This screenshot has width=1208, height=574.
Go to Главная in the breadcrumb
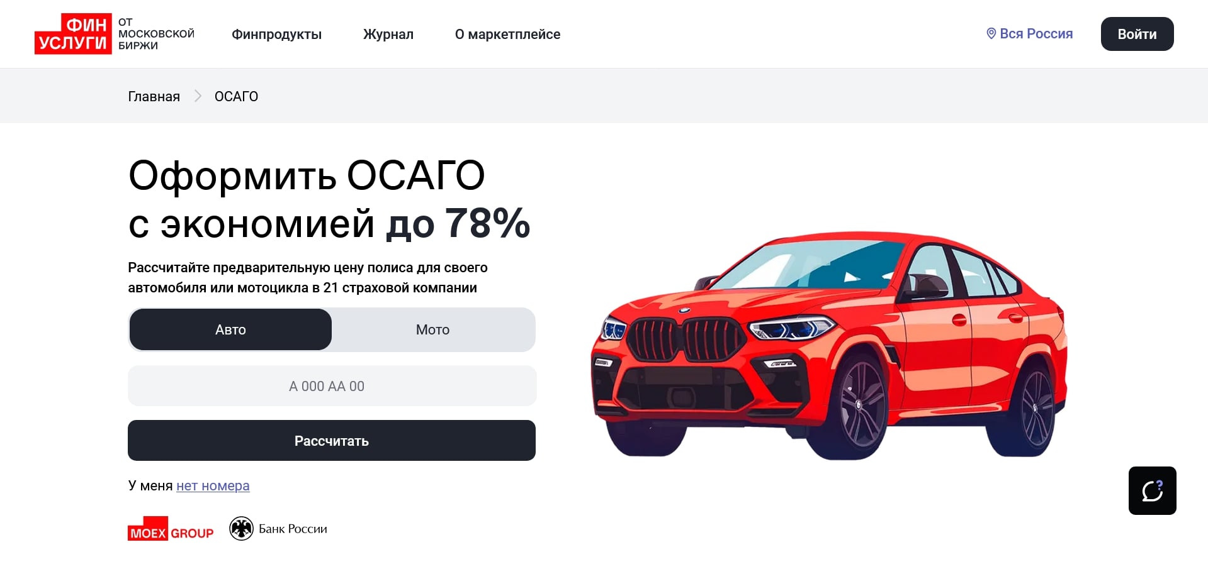[x=154, y=96]
